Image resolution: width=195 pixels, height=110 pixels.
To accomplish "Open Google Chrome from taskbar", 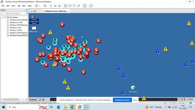I will coord(73,107).
